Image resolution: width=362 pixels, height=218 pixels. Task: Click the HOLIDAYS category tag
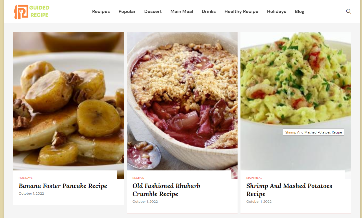(25, 178)
